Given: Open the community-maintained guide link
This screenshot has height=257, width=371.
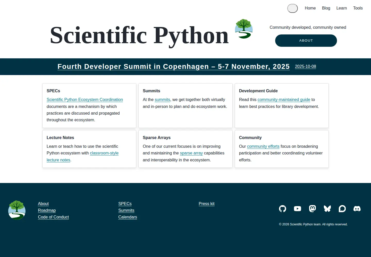Looking at the screenshot, I should pyautogui.click(x=284, y=100).
